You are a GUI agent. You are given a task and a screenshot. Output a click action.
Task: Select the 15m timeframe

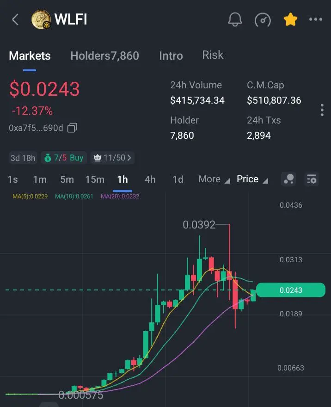click(95, 179)
